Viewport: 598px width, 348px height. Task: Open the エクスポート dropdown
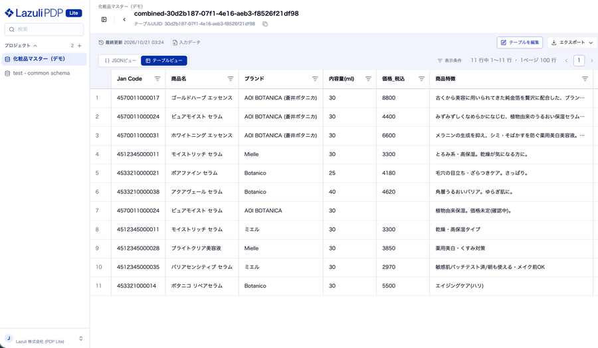tap(572, 43)
